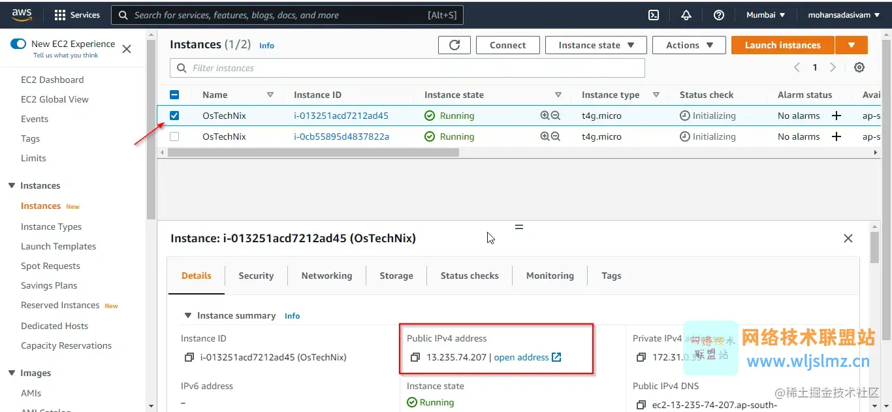Switch to the Monitoring tab
Screen dimensions: 892x412
tap(550, 276)
